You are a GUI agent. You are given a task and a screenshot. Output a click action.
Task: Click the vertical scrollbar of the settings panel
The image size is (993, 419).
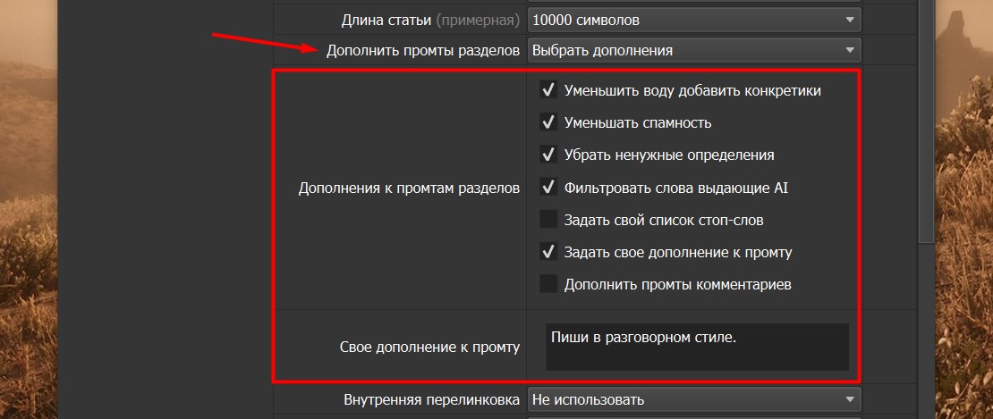click(x=926, y=120)
